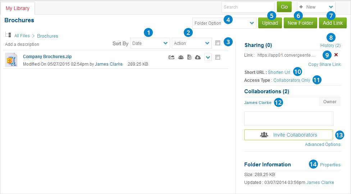
Task: Click the 289.25 KB file size text
Action: 138,64
